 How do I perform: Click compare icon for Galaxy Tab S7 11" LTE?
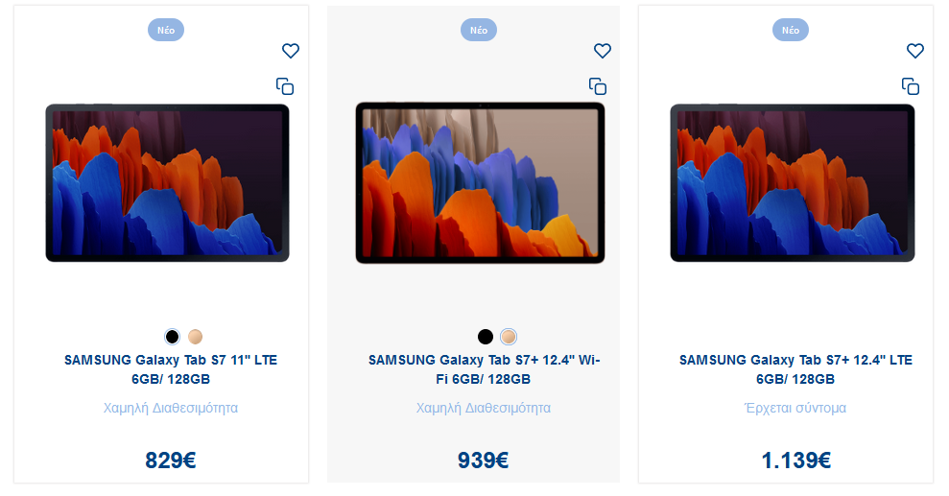pyautogui.click(x=285, y=86)
